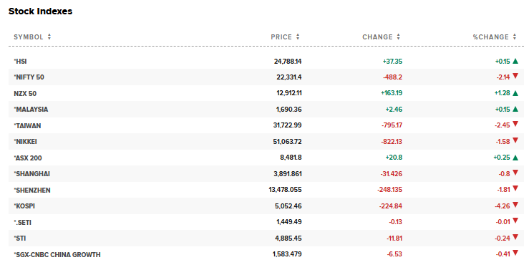This screenshot has height=265, width=529.
Task: Select the NIKKEI price 51,063.72
Action: click(x=288, y=141)
